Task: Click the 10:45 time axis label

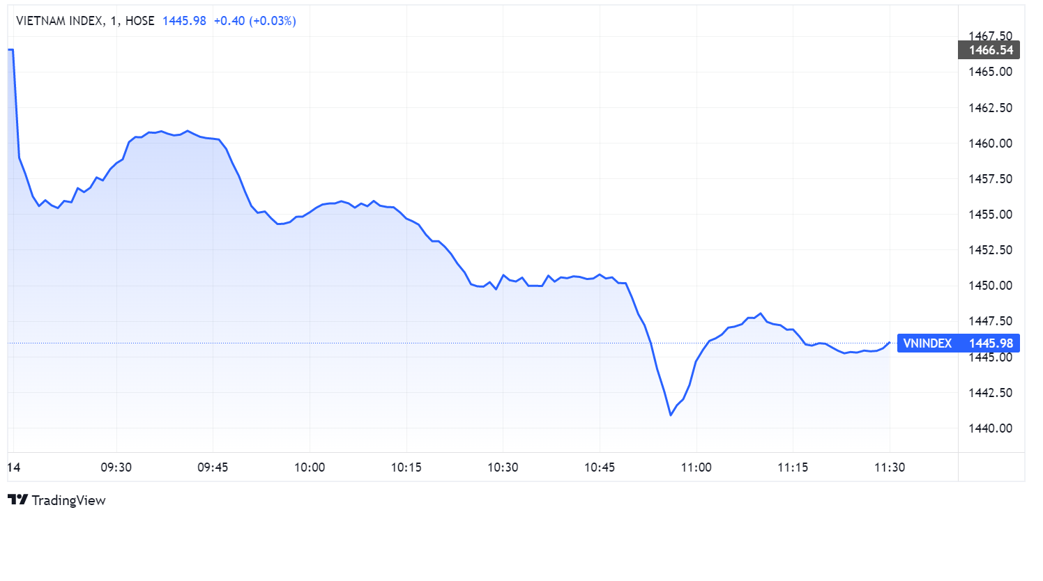Action: 600,467
